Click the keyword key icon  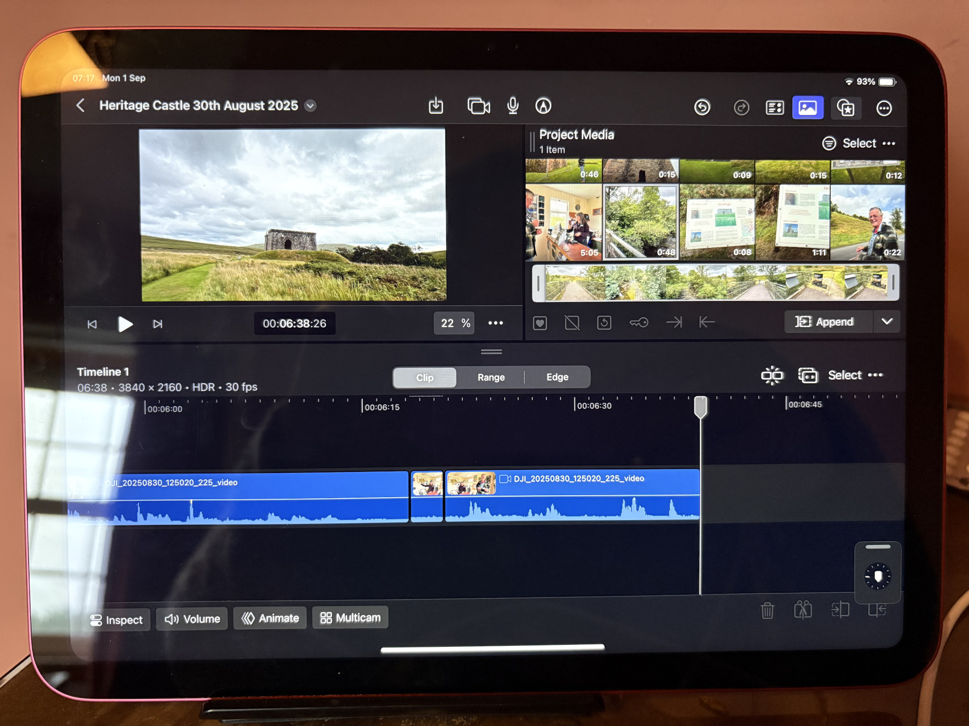point(638,323)
